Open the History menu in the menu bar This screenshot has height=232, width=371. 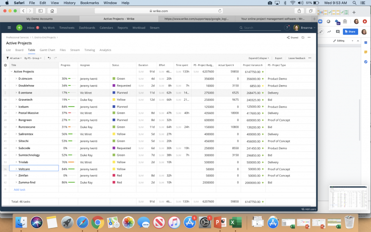pos(69,3)
